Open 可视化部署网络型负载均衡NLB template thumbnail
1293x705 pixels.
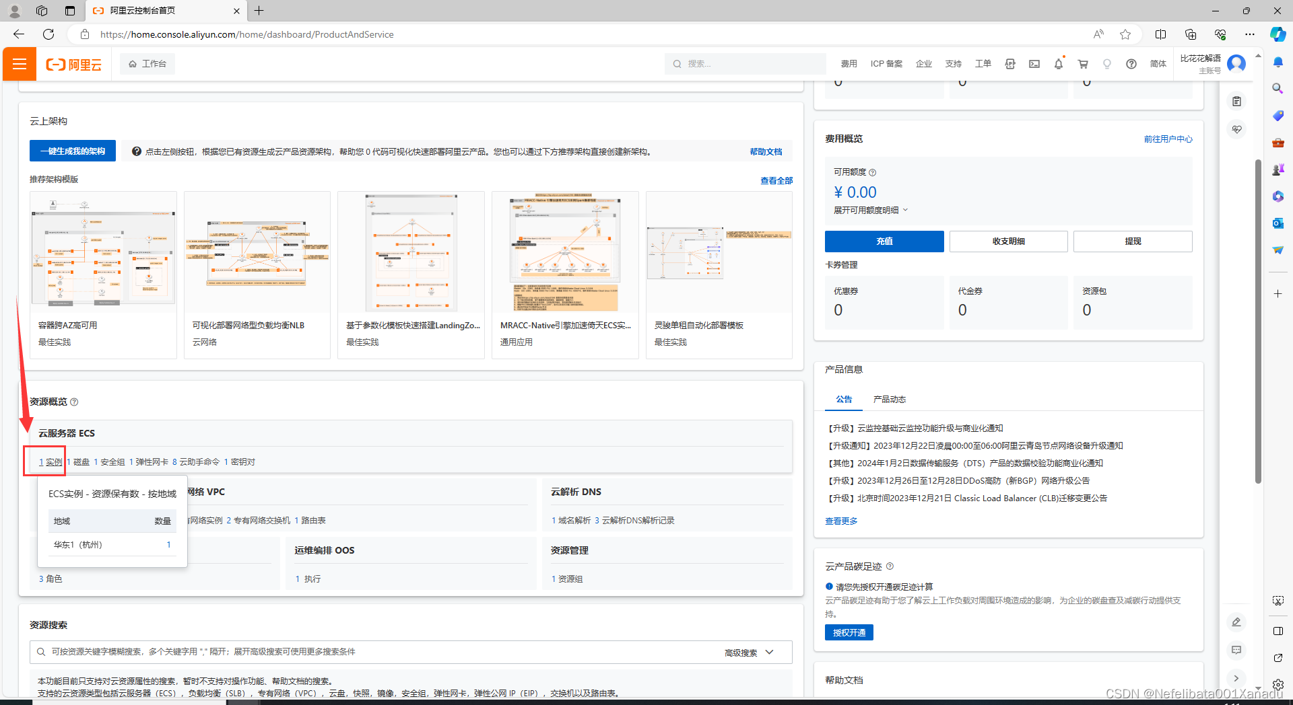(x=257, y=253)
